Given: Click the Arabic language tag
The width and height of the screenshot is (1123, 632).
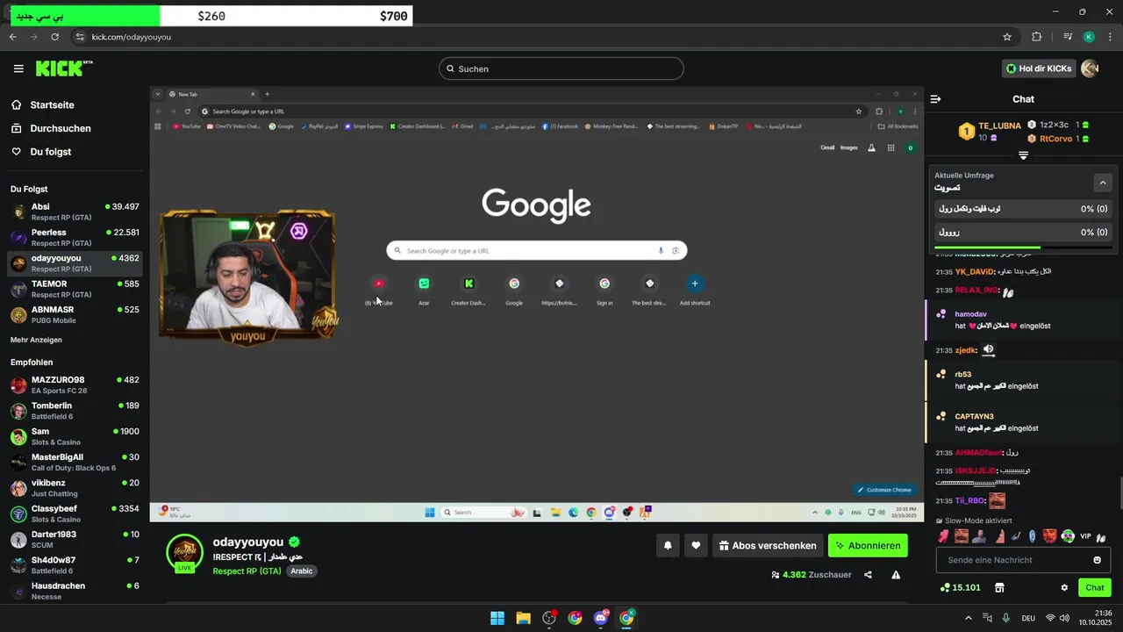Looking at the screenshot, I should (301, 571).
